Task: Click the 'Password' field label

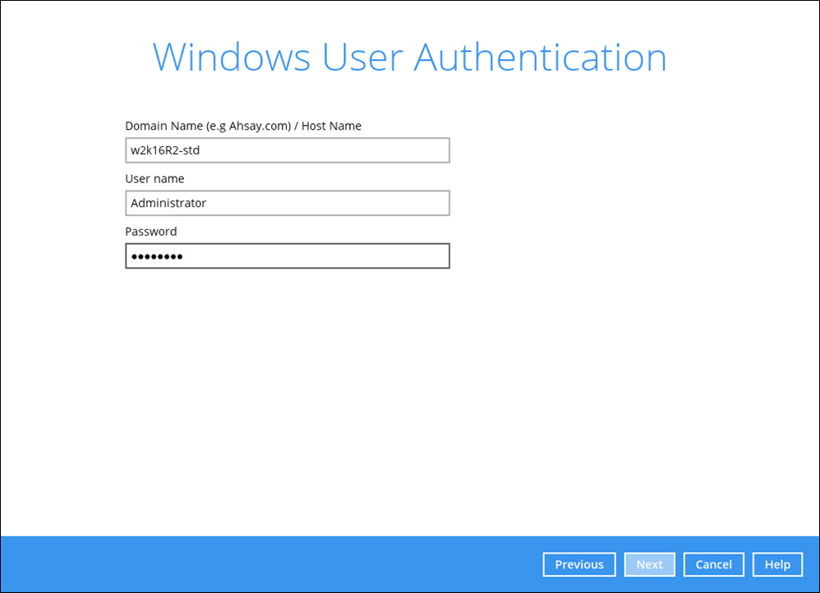Action: pos(150,232)
